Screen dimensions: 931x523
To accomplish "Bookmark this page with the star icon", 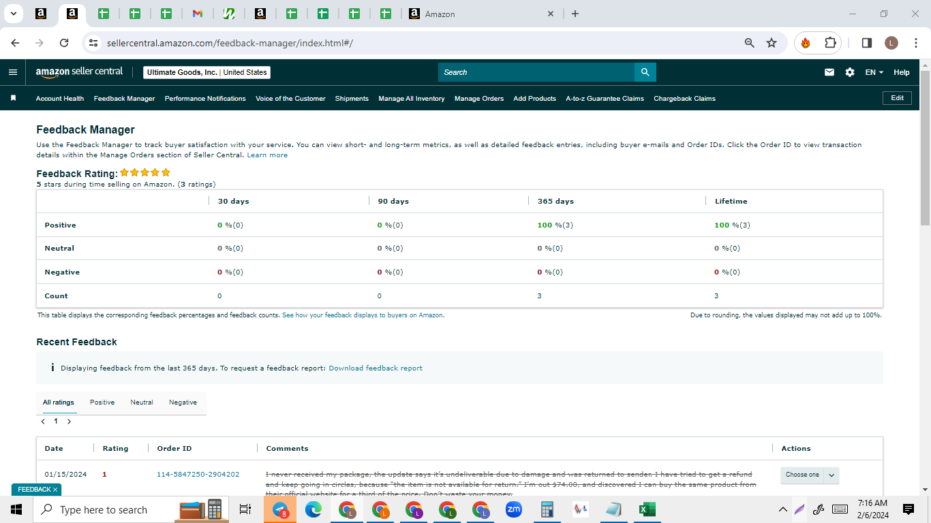I will 772,43.
